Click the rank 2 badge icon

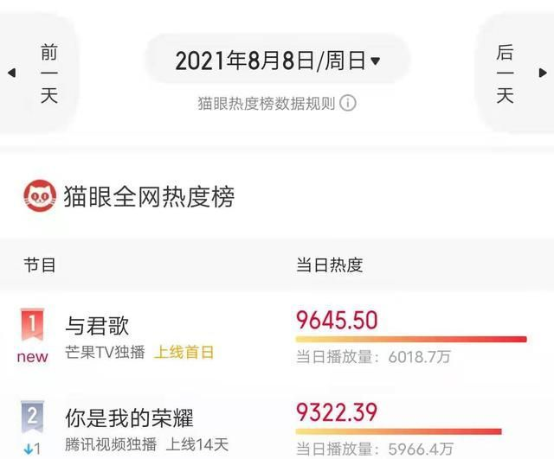32,418
